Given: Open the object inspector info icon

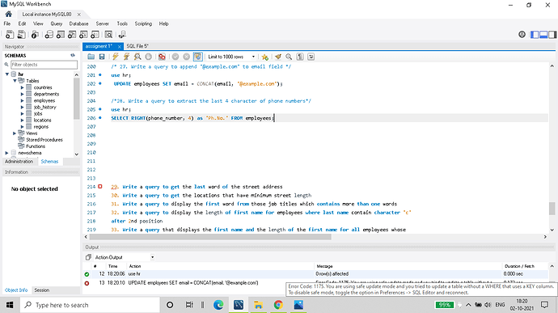Looking at the screenshot, I should pyautogui.click(x=35, y=35).
